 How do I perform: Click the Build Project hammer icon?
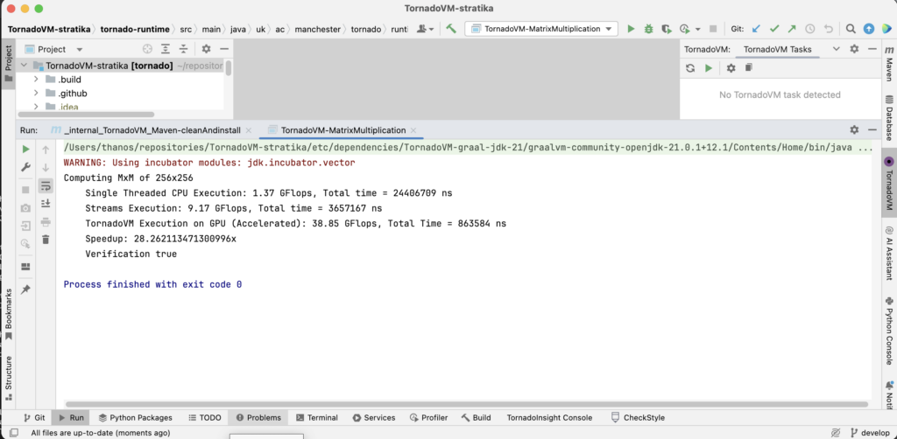(451, 29)
